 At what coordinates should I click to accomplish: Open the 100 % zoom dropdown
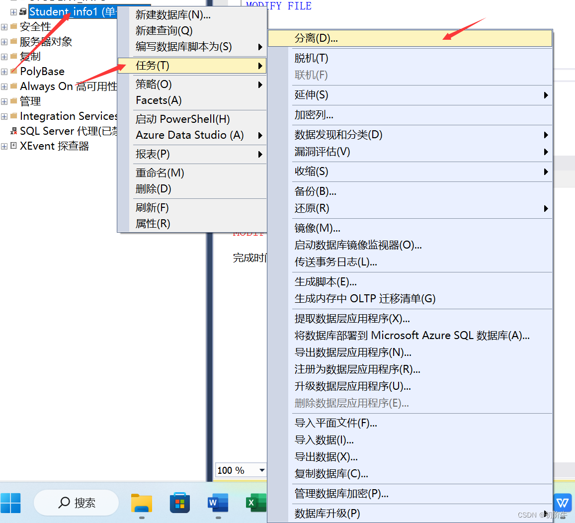point(262,470)
